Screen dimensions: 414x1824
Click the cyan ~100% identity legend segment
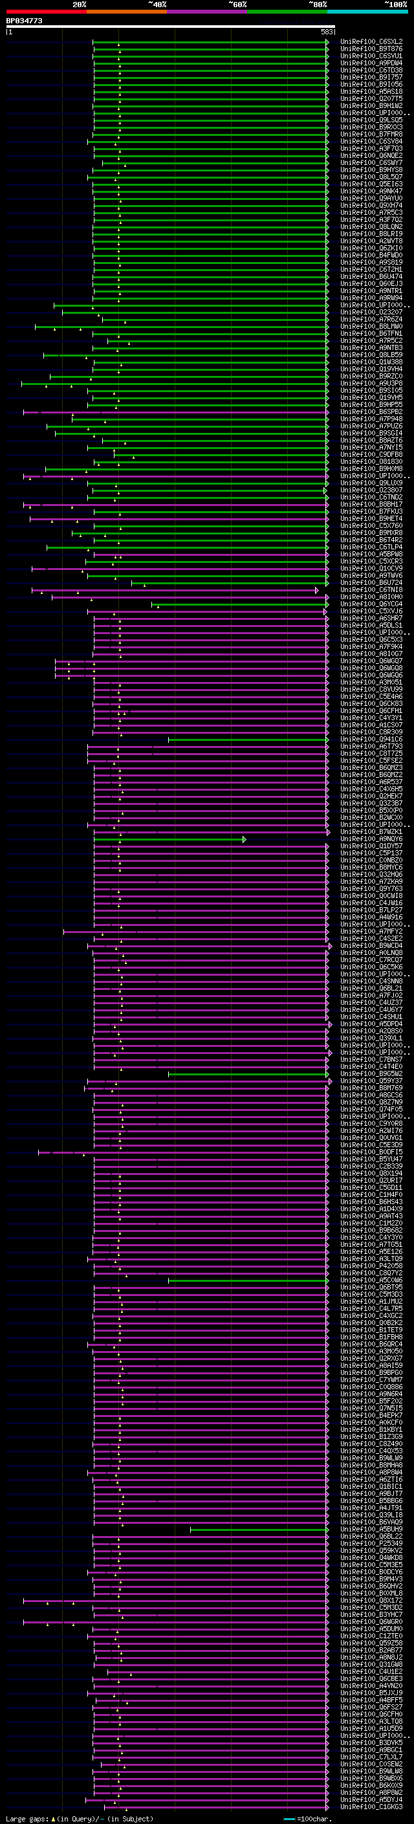click(x=368, y=12)
